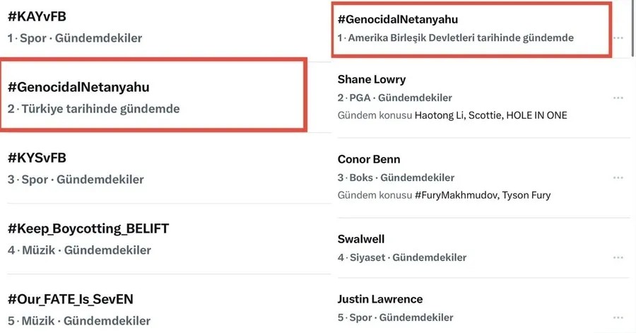
Task: Click the Scottie related topic
Action: (x=484, y=115)
